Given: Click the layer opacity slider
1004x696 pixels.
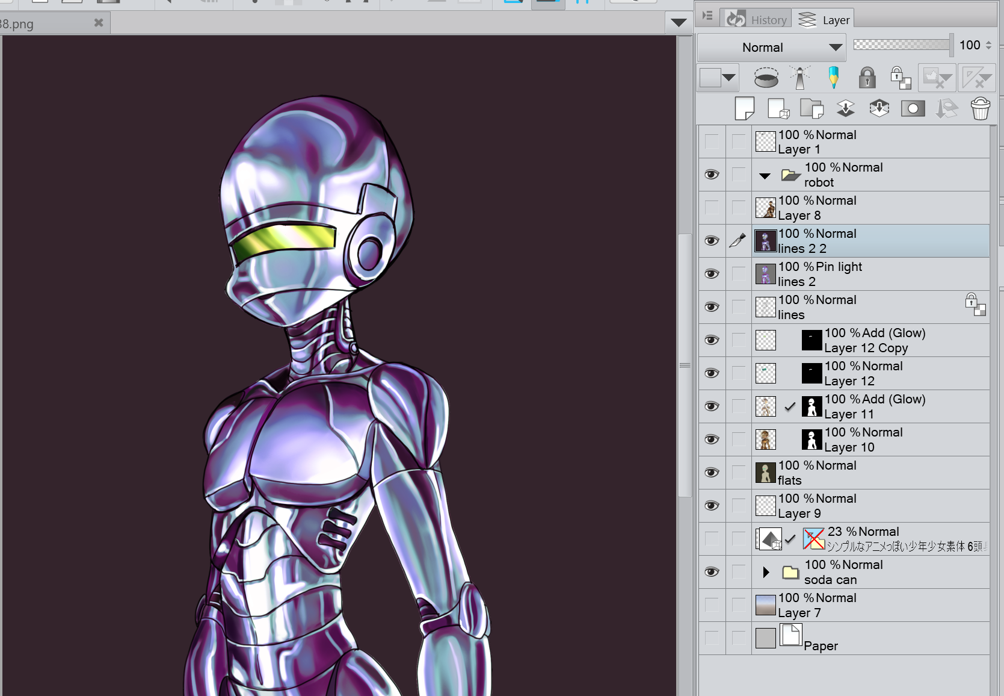Looking at the screenshot, I should point(902,45).
